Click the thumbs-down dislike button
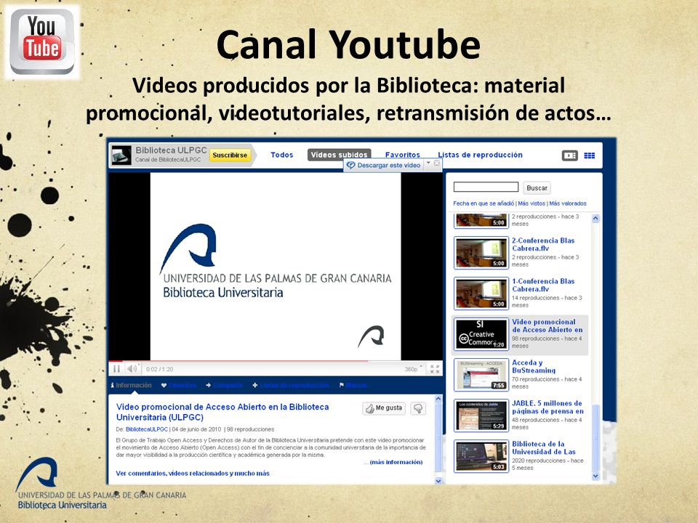 click(x=418, y=408)
